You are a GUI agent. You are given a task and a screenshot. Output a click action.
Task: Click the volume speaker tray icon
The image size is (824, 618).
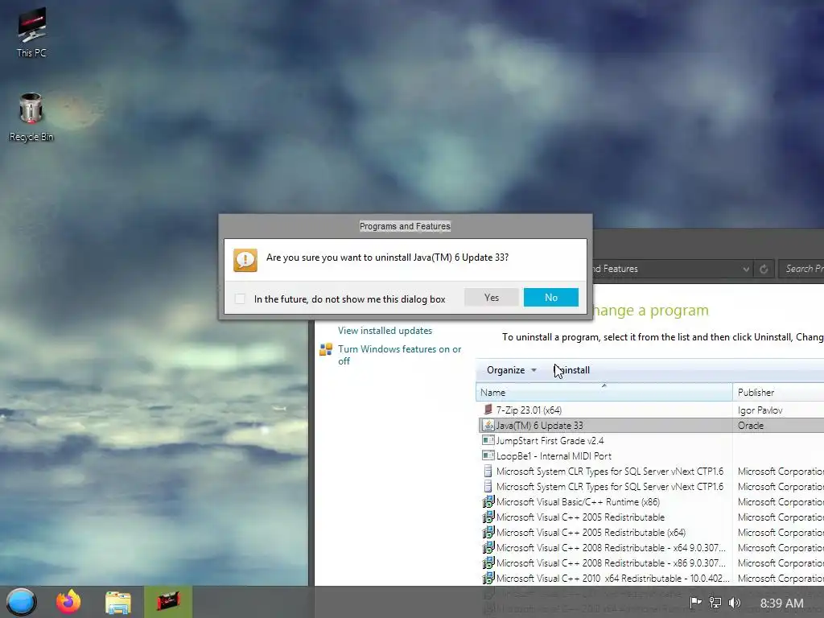pyautogui.click(x=735, y=603)
